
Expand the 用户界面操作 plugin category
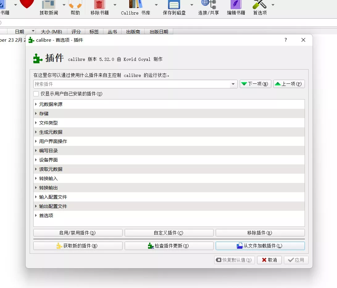(36, 141)
